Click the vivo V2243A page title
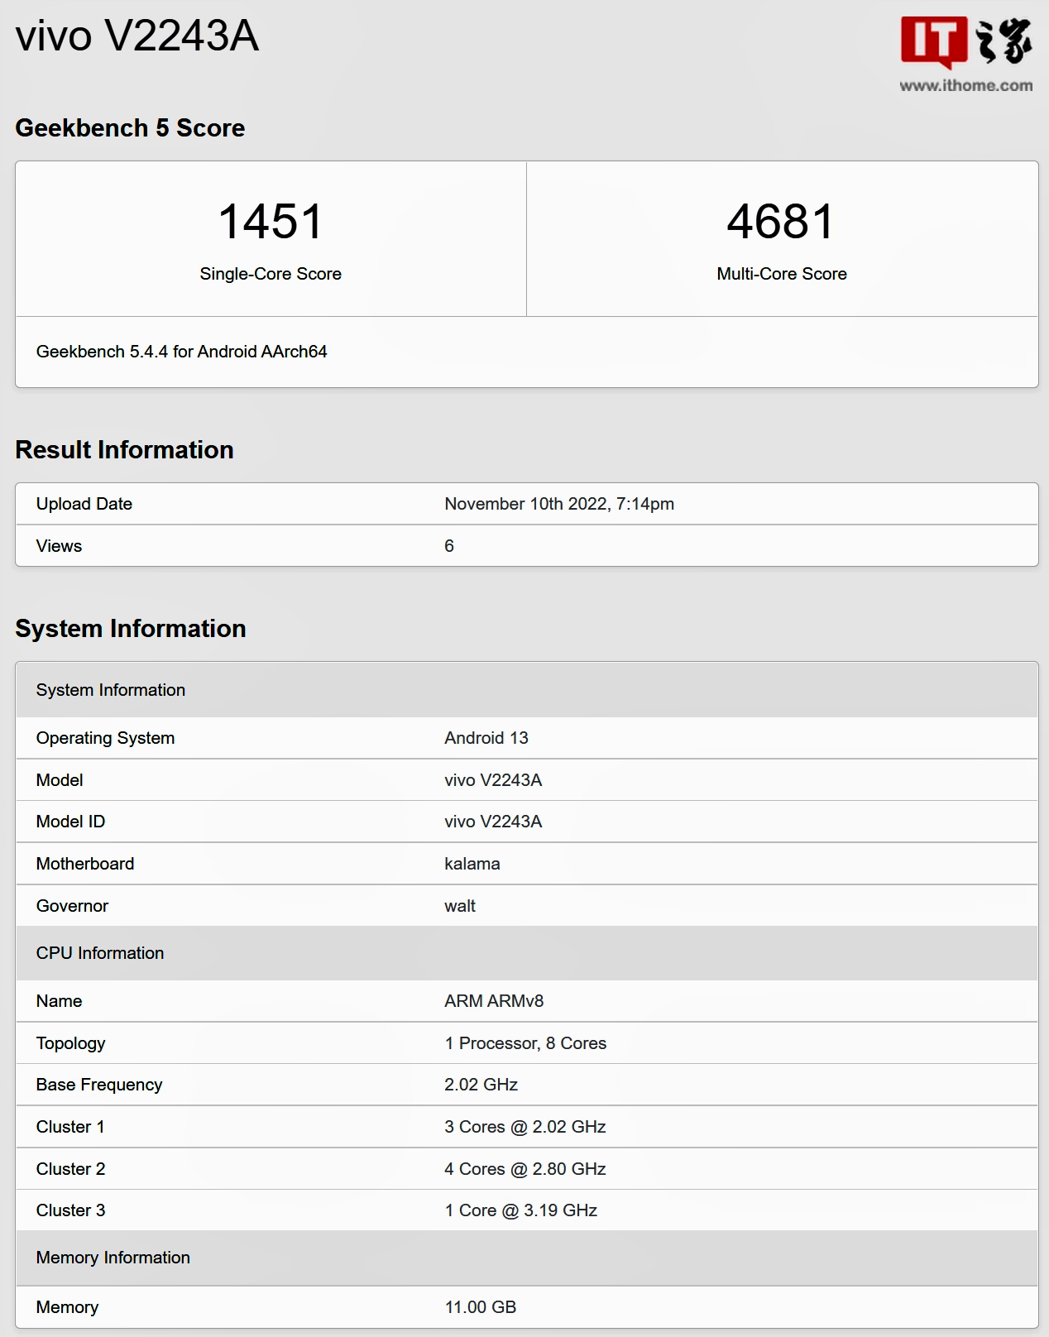The image size is (1049, 1337). tap(137, 36)
